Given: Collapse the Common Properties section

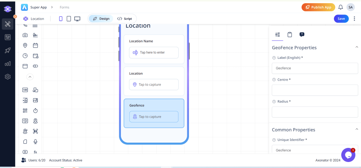Looking at the screenshot, I should (x=356, y=129).
